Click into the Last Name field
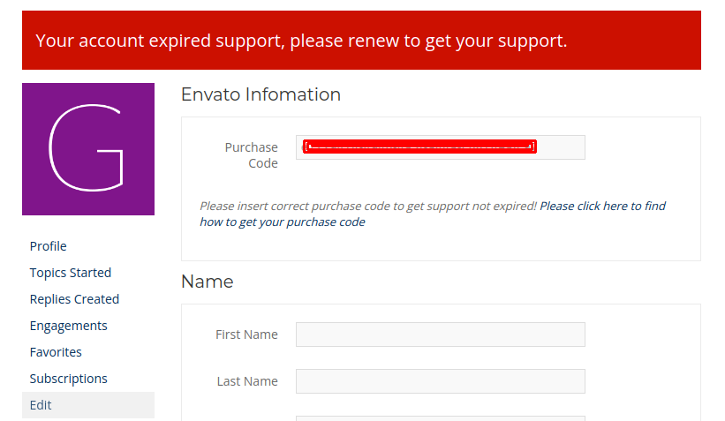Viewport: 725px width, 421px height. point(440,381)
